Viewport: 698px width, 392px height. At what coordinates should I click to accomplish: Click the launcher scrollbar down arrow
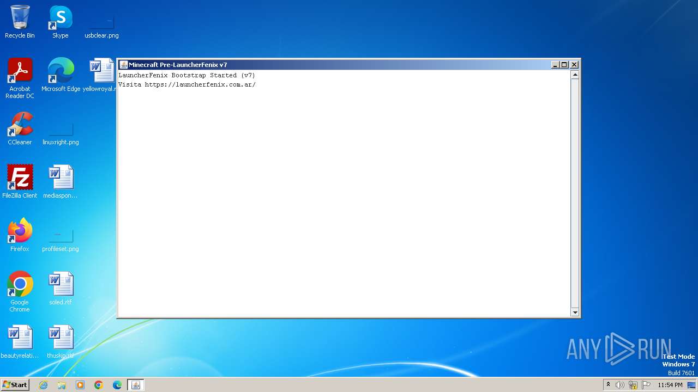point(575,312)
